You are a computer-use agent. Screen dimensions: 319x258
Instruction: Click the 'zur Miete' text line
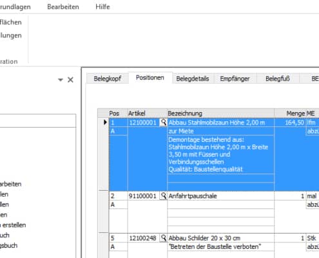pyautogui.click(x=220, y=131)
